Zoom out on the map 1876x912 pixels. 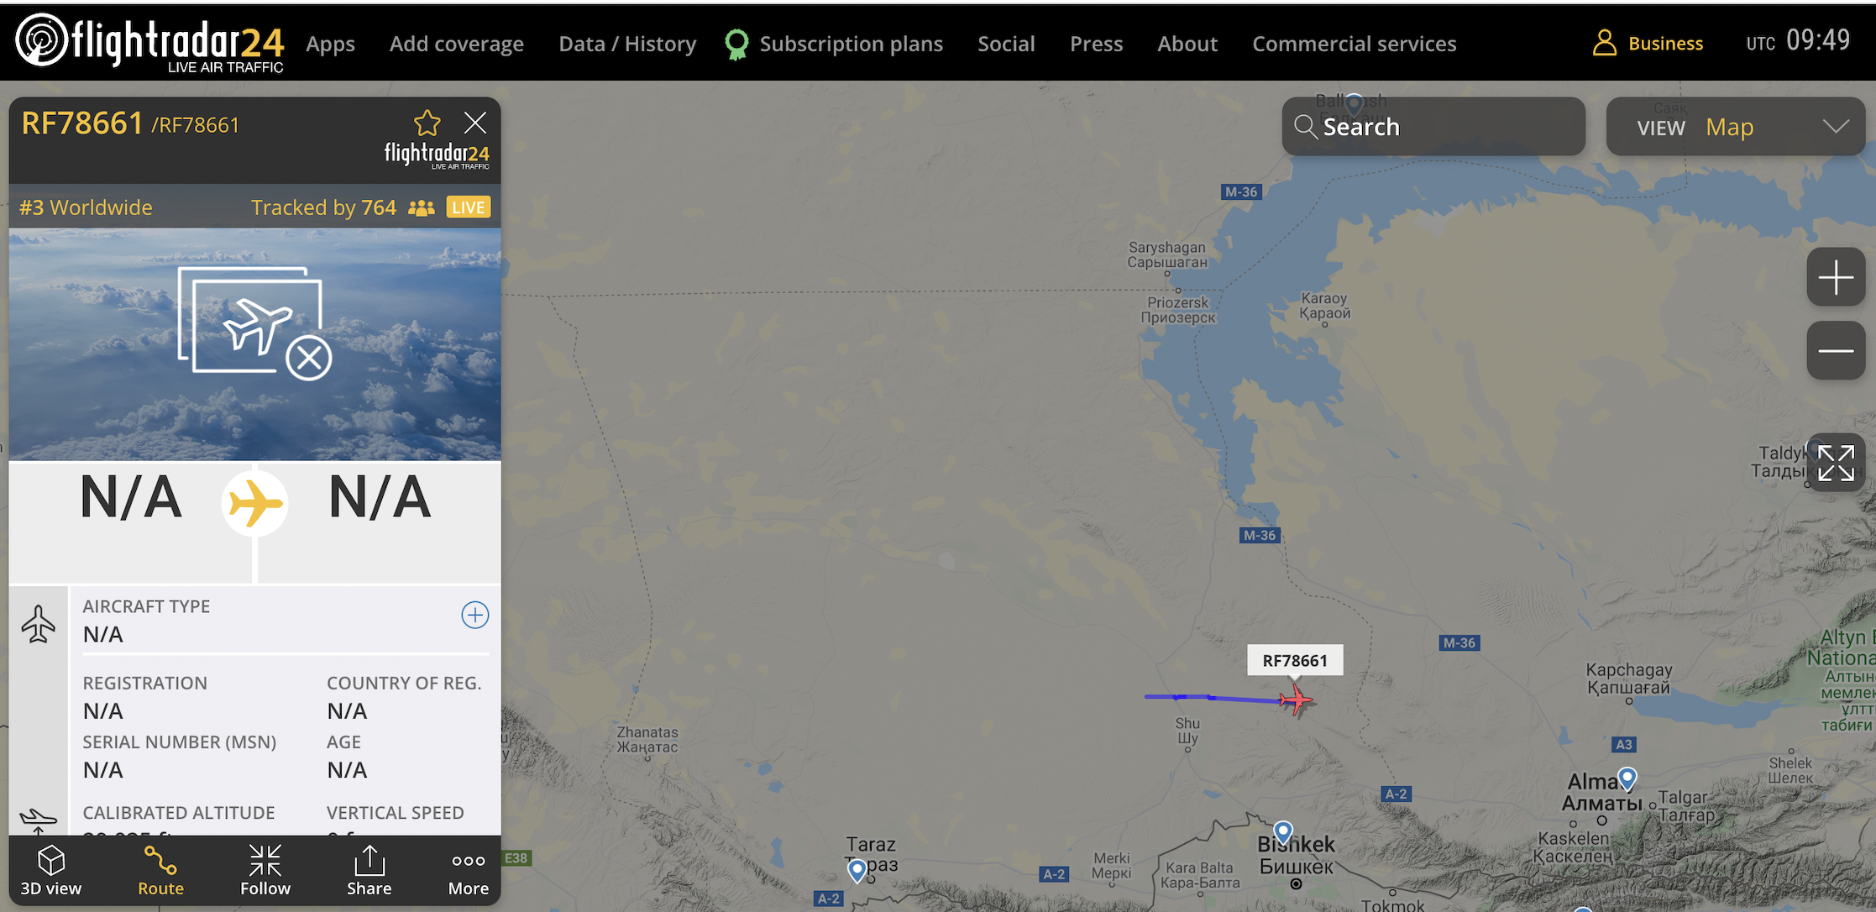pos(1836,350)
